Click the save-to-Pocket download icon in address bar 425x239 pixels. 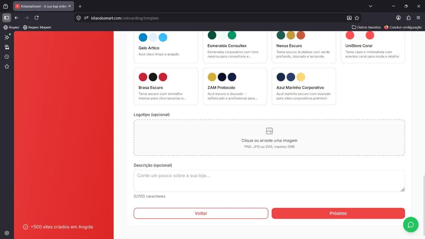[349, 18]
